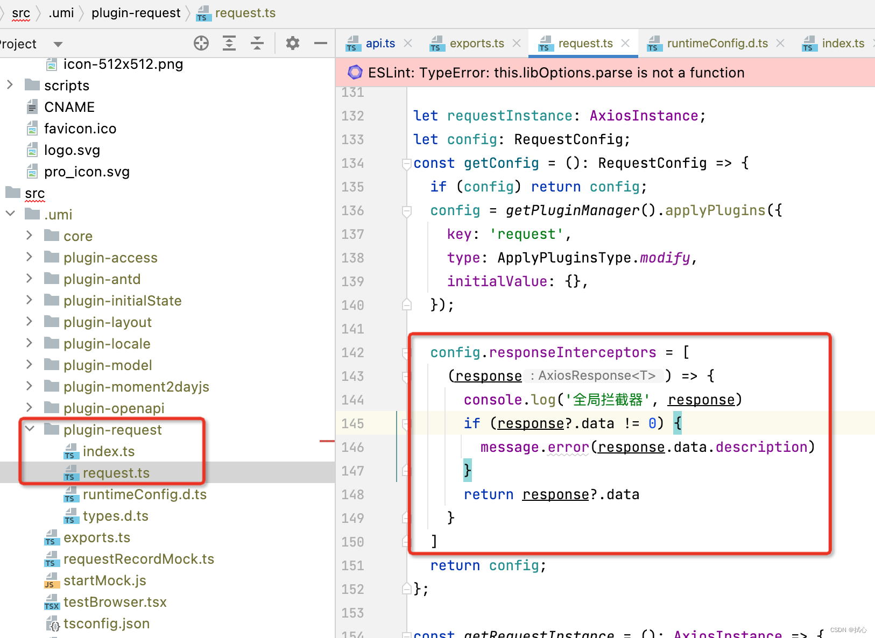
Task: Expand the plugin-moment2dayjs folder
Action: [29, 386]
